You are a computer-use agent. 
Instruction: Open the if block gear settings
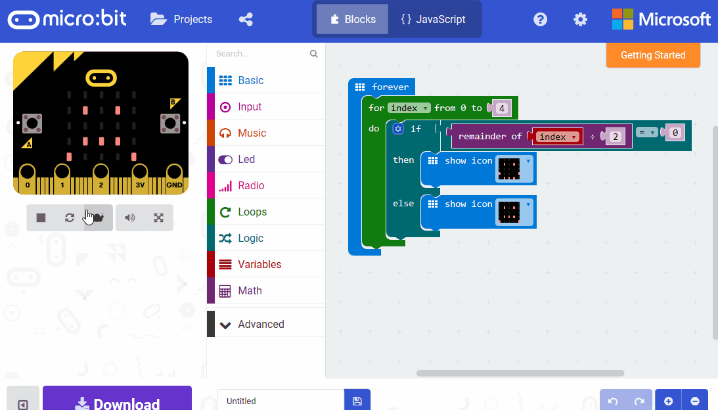pos(398,129)
